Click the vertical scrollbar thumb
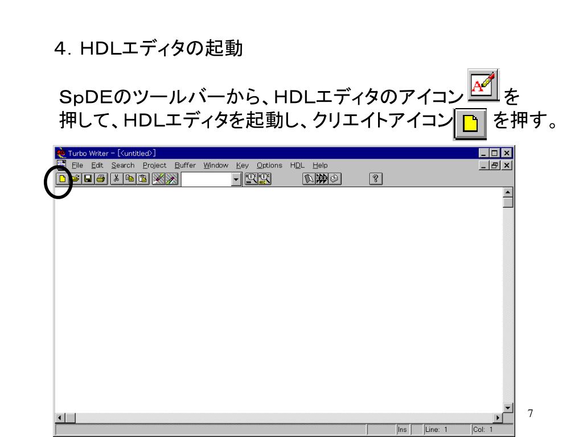Viewport: 583px width, 437px height. [508, 202]
